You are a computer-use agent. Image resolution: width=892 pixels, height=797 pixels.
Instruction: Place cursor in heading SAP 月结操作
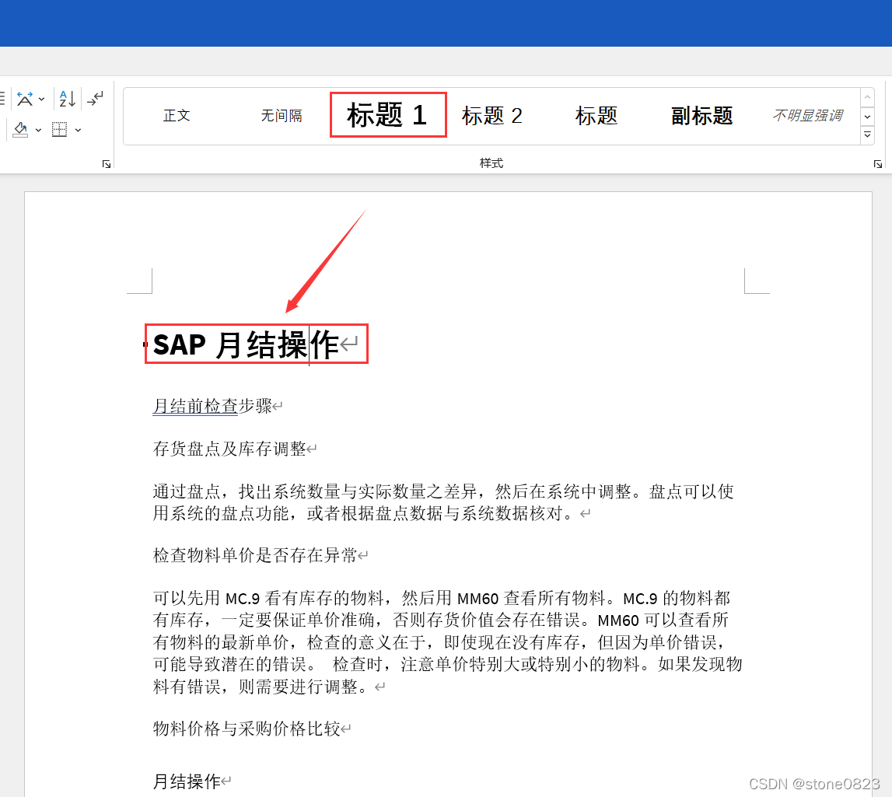pyautogui.click(x=246, y=344)
